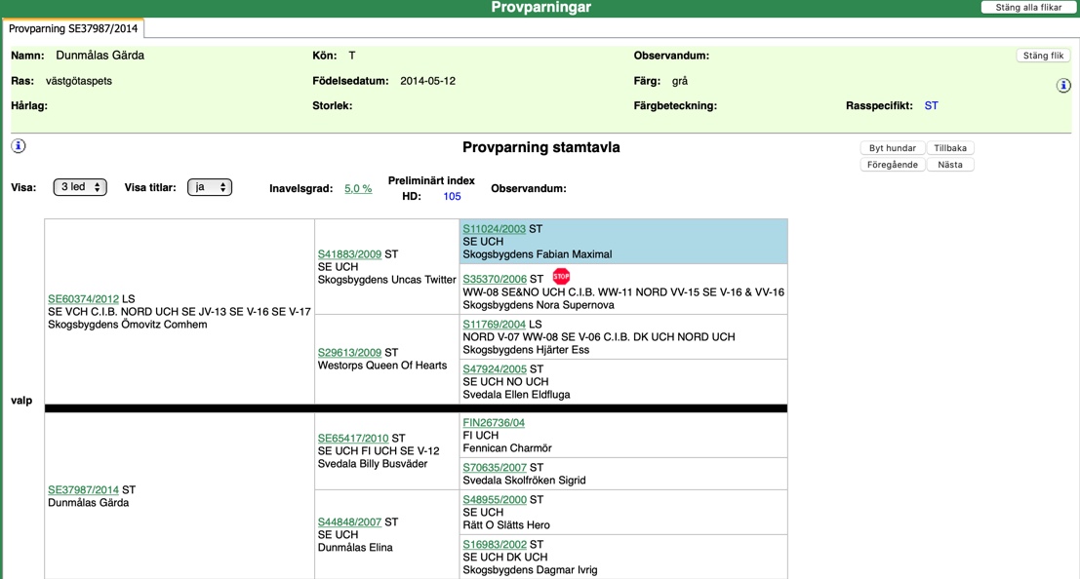Click the Rasspecifikt ST link
The width and height of the screenshot is (1080, 579).
(932, 106)
